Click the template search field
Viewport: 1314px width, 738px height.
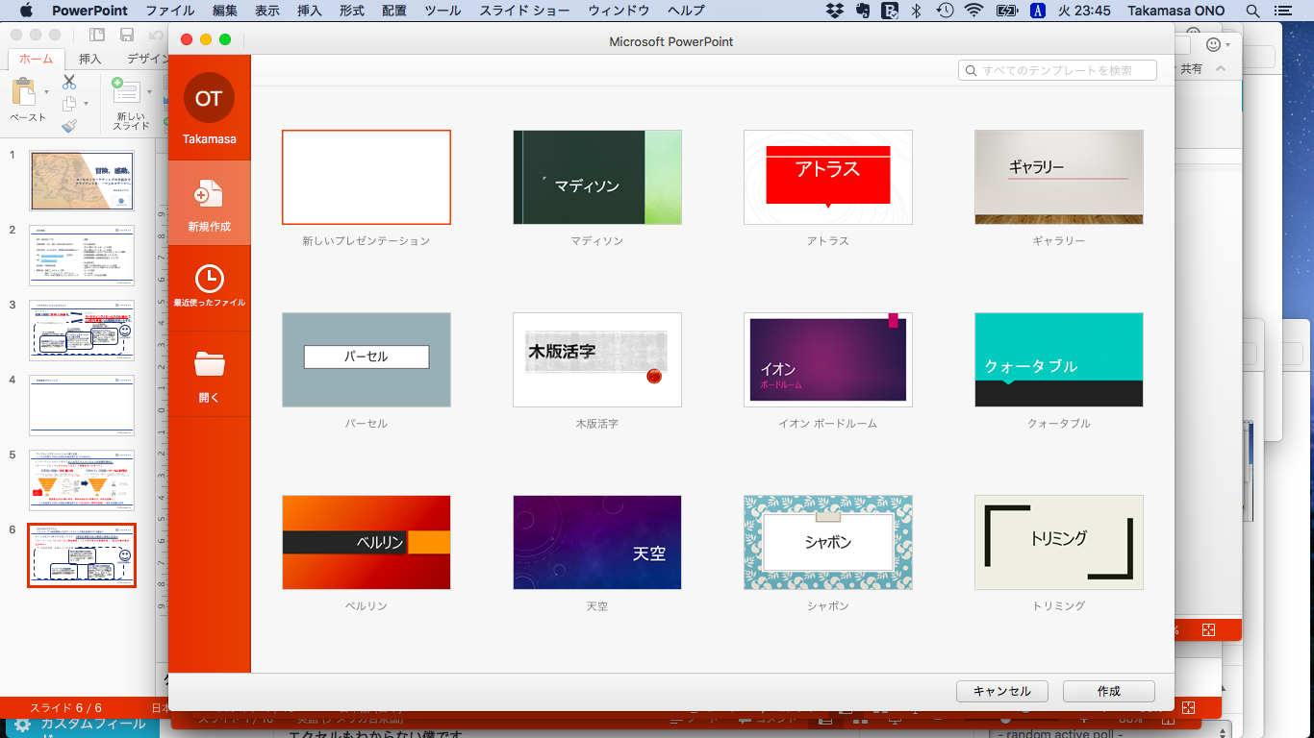[x=1057, y=70]
